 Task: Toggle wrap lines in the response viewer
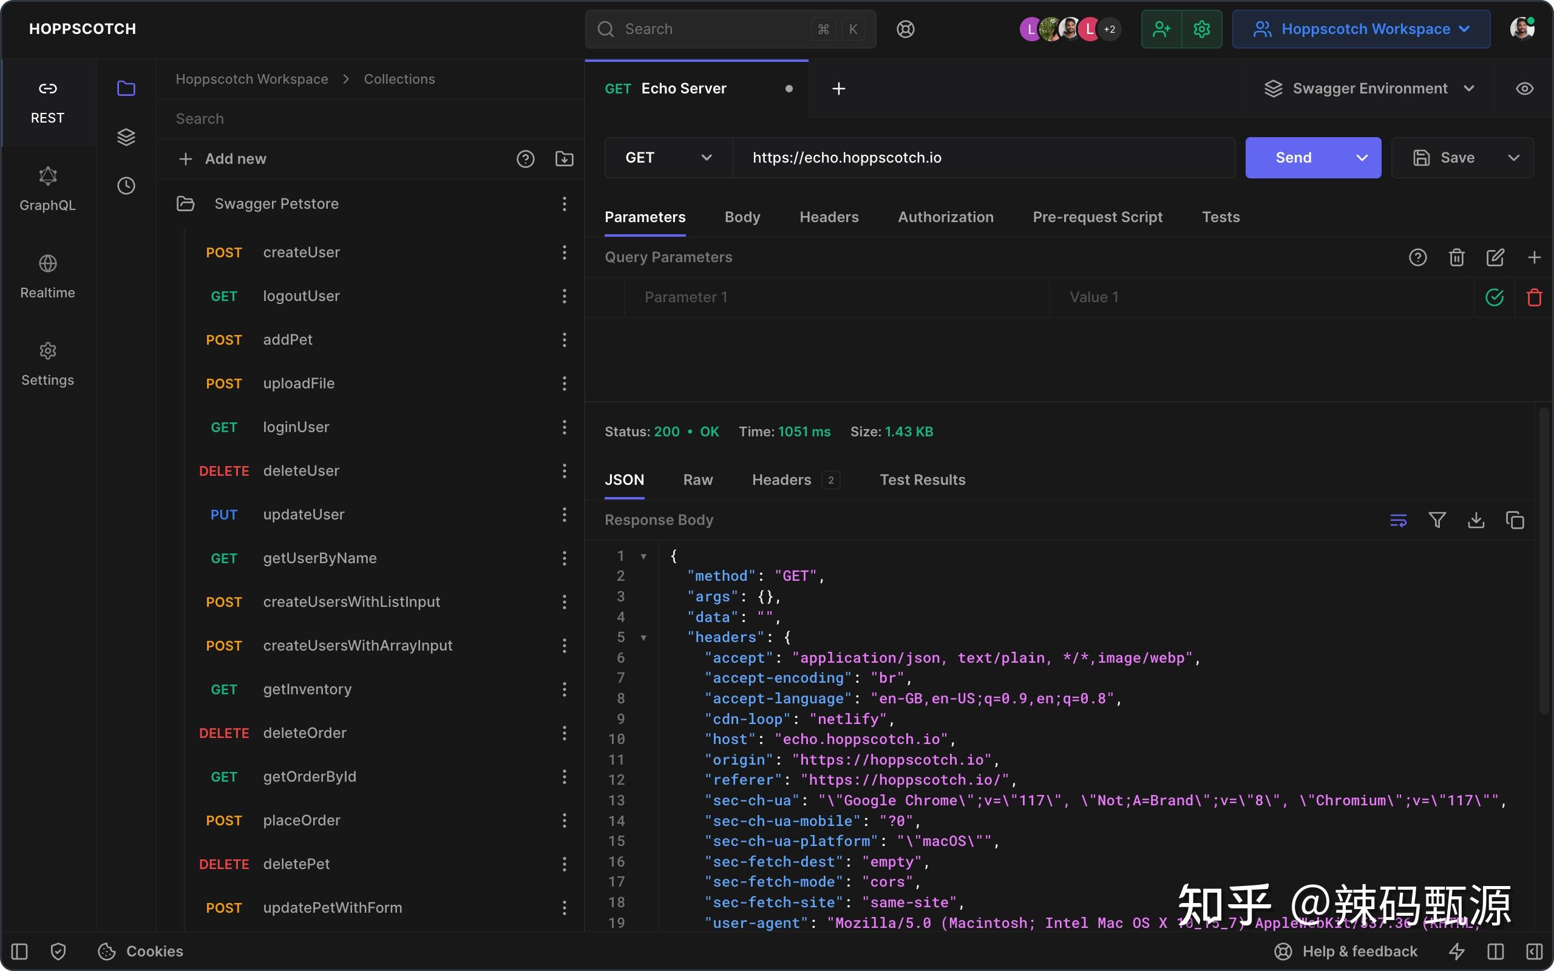click(1397, 520)
